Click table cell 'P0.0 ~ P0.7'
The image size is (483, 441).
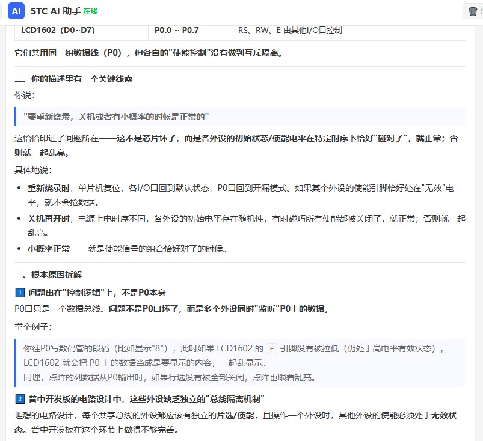pos(176,30)
